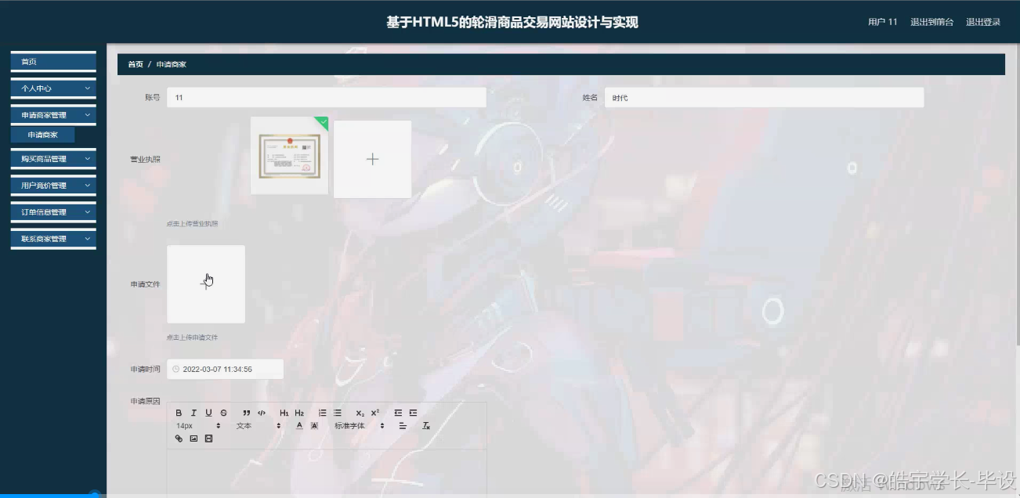Insert a blockquote in the editor

[246, 413]
